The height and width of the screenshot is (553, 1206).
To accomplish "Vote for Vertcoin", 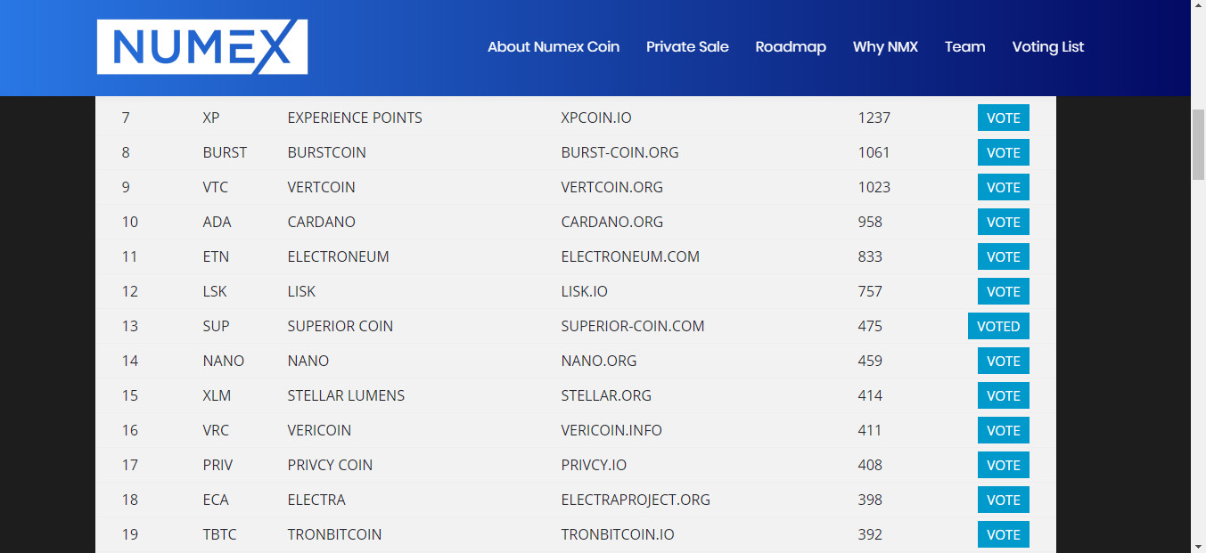I will [x=1004, y=187].
